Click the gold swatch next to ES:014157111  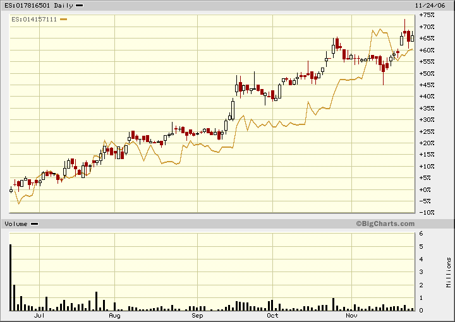pyautogui.click(x=64, y=20)
